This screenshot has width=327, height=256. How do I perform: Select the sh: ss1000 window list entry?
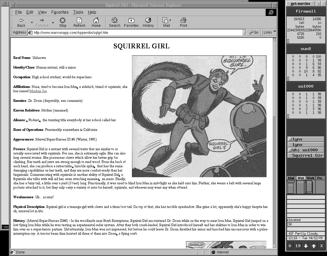[x=306, y=150]
